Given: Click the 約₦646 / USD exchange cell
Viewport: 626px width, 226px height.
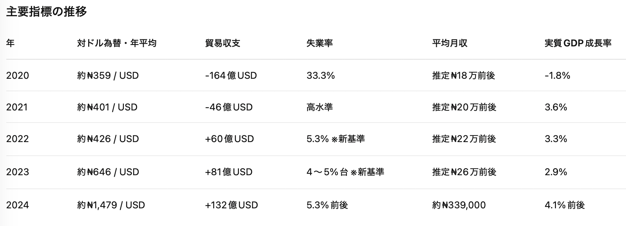Looking at the screenshot, I should [108, 172].
